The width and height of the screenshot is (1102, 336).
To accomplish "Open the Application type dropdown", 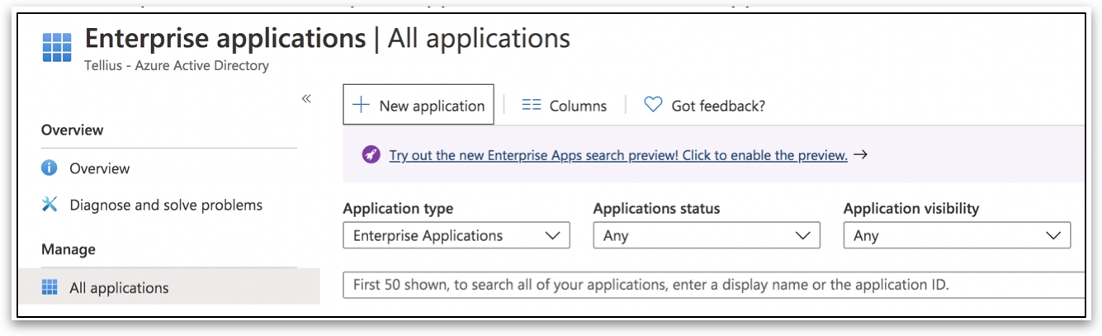I will point(456,236).
